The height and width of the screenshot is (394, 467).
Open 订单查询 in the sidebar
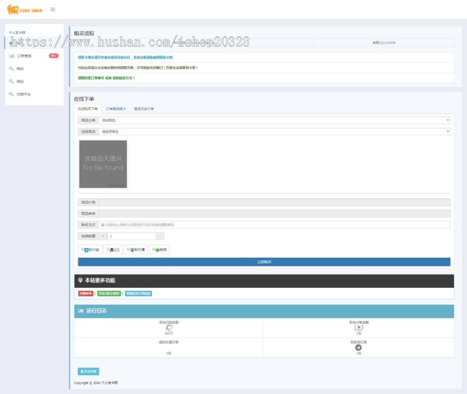(x=24, y=56)
